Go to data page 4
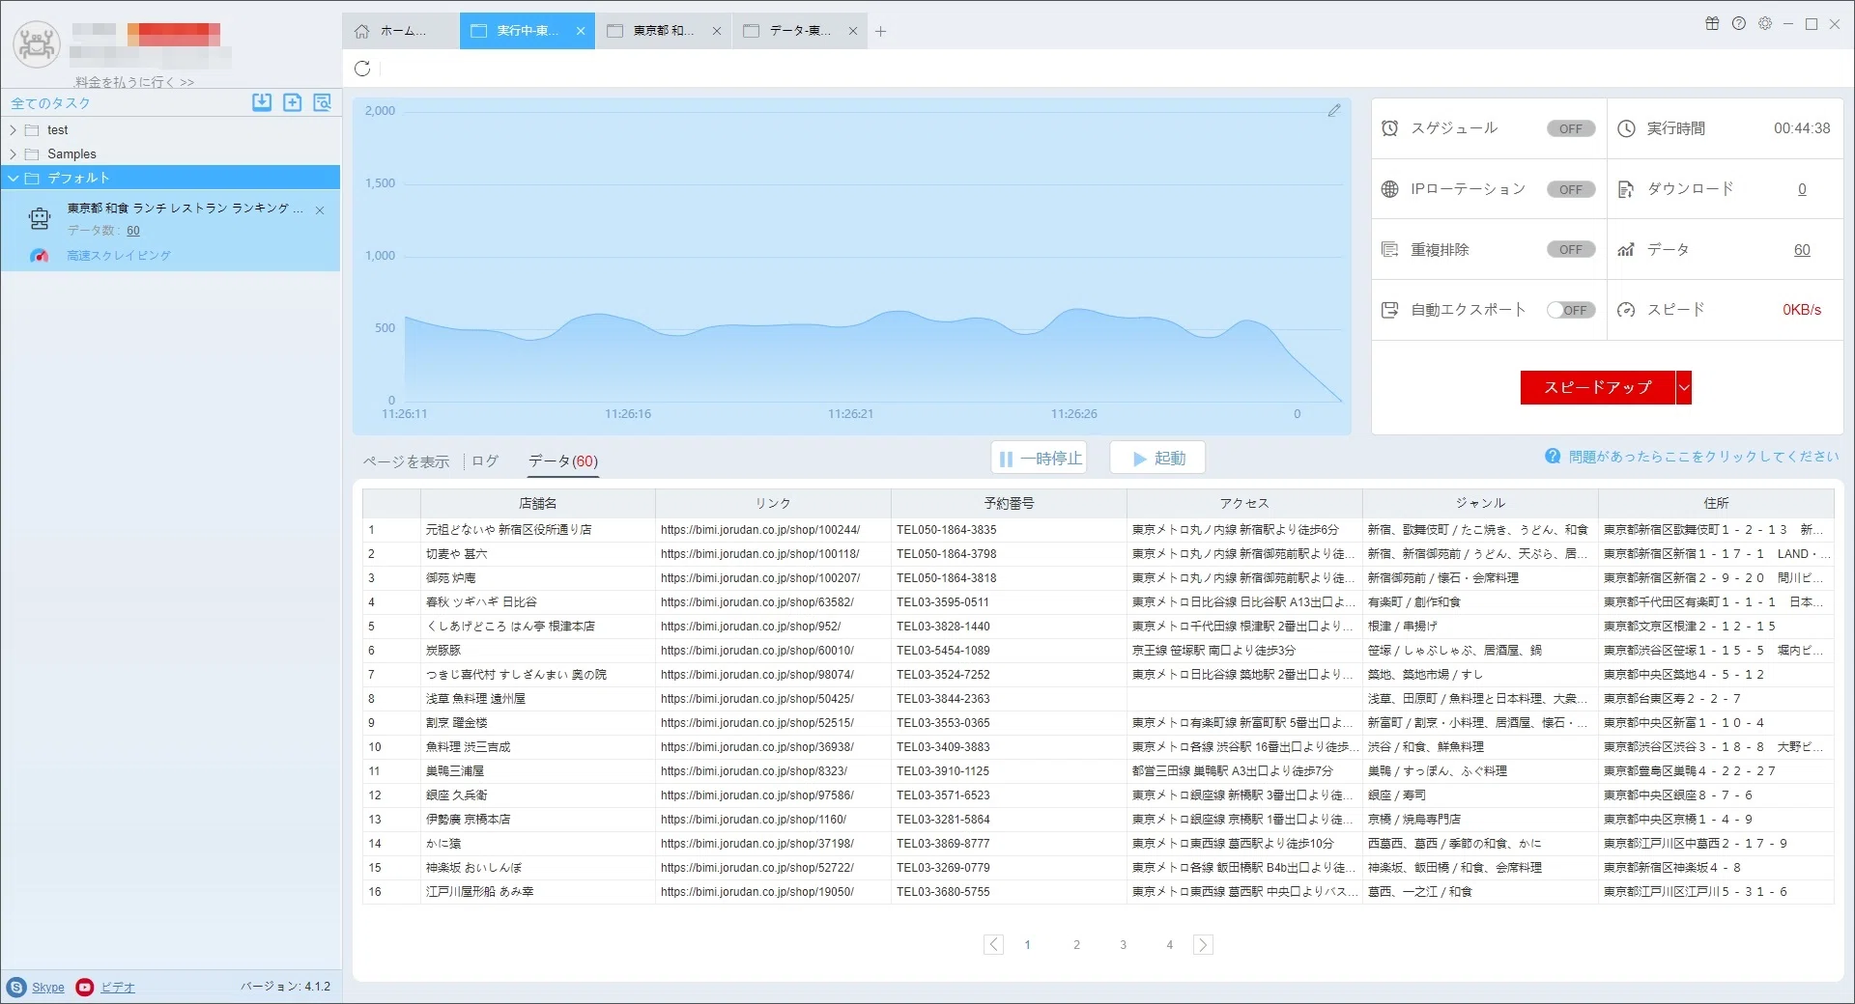The height and width of the screenshot is (1004, 1855). point(1169,945)
